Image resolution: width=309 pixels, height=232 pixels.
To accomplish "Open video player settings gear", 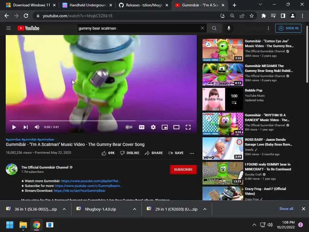I will tap(153, 127).
